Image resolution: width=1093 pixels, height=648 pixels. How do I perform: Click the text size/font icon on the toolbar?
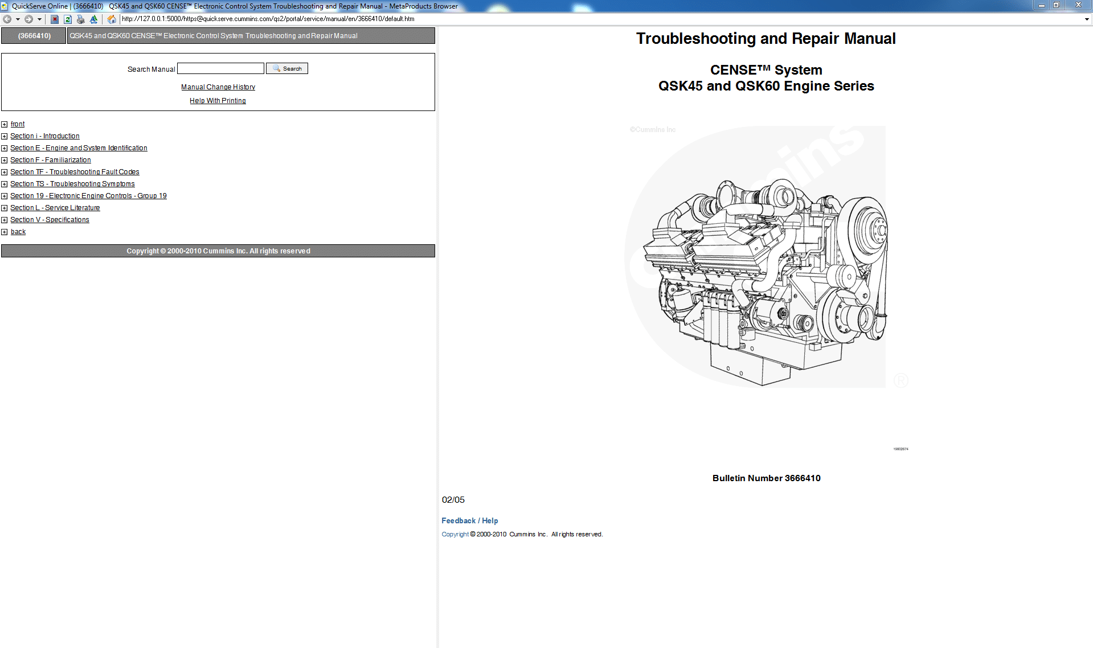click(x=94, y=19)
